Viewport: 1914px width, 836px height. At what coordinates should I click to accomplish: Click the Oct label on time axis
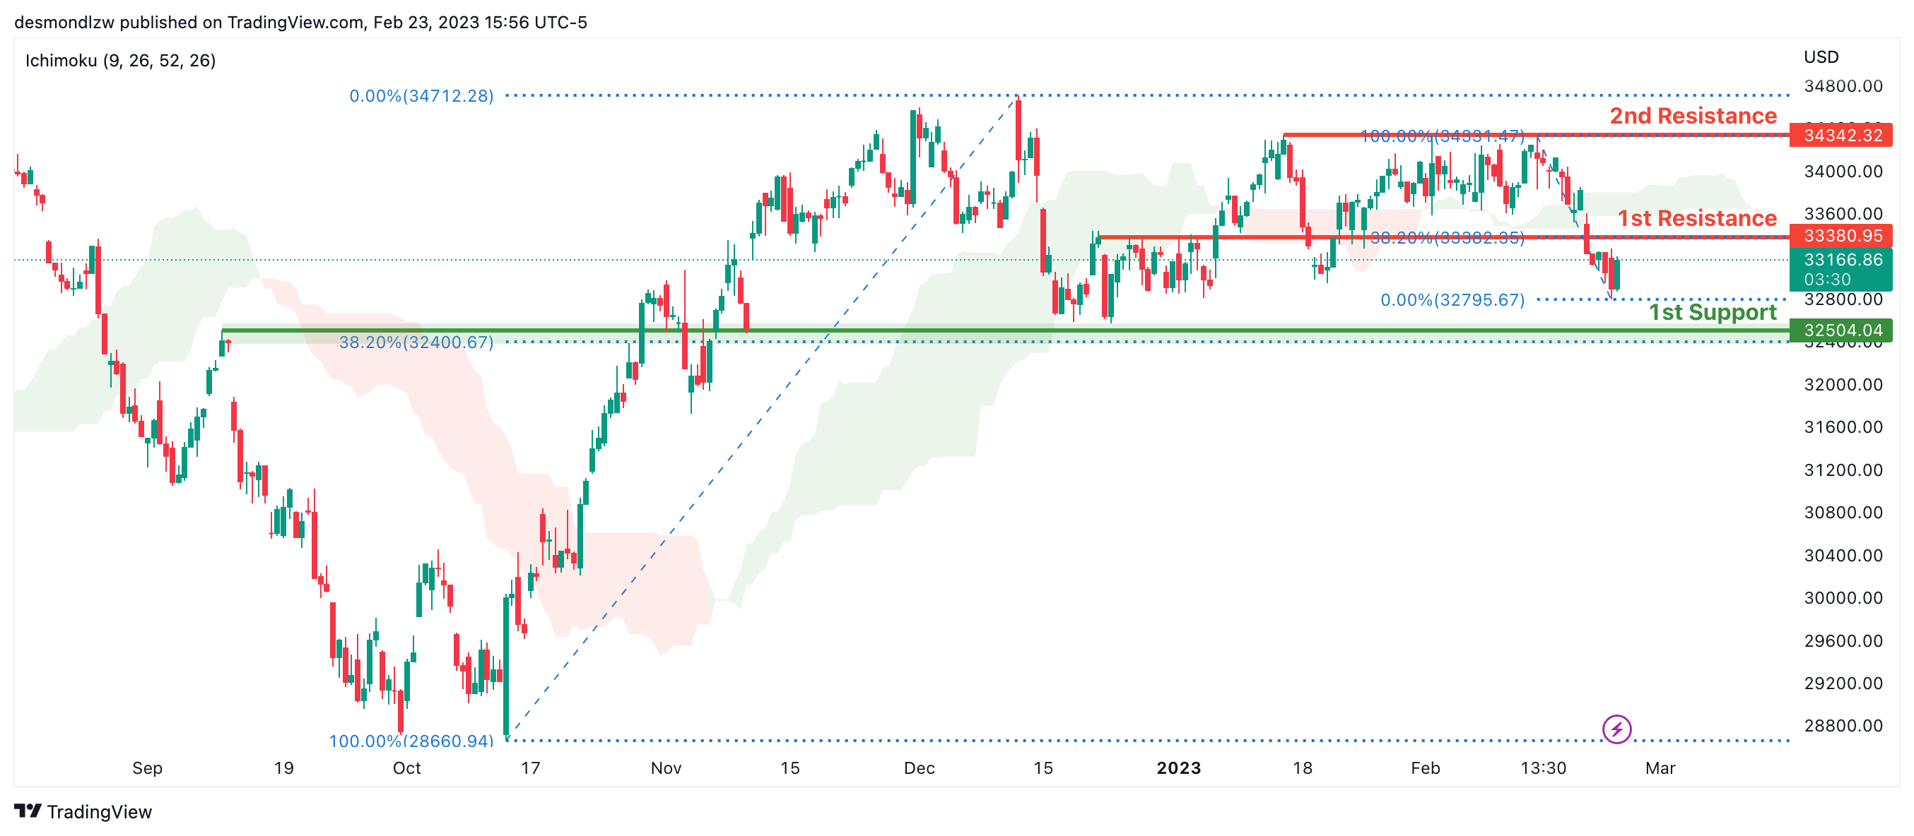tap(406, 768)
